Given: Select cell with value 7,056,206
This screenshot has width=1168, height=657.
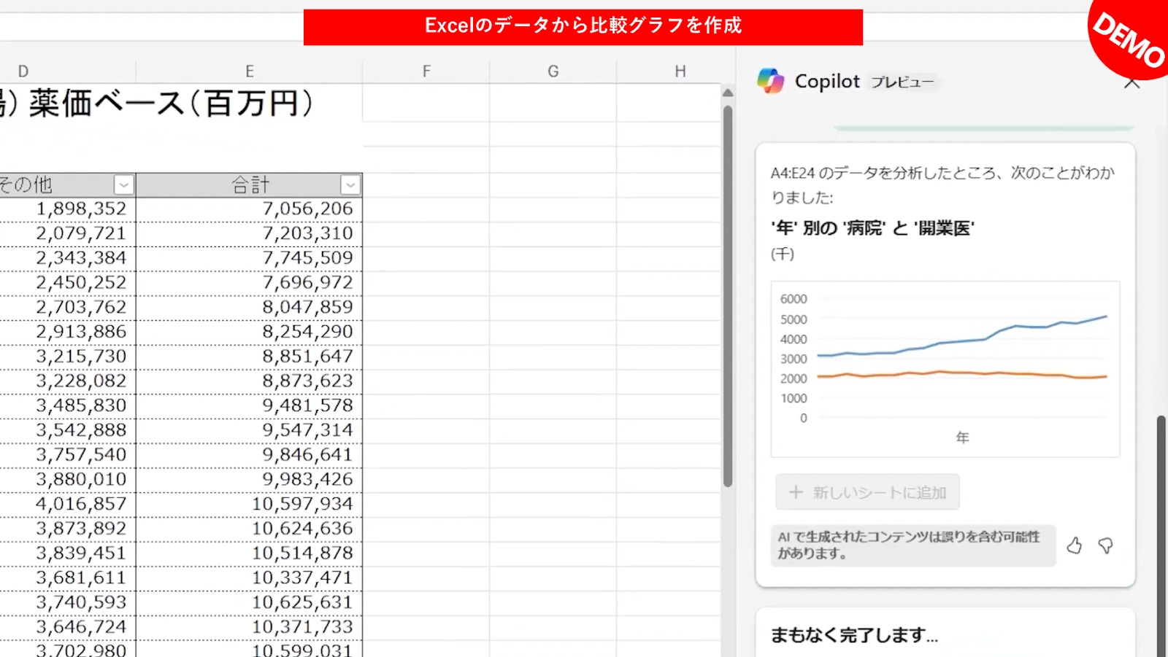Looking at the screenshot, I should [250, 209].
